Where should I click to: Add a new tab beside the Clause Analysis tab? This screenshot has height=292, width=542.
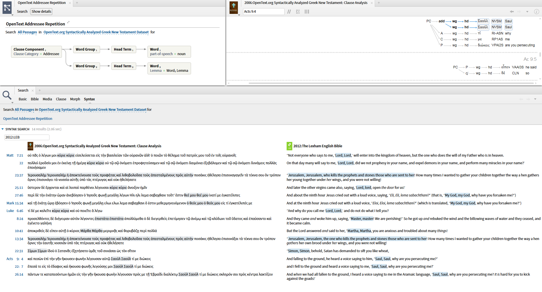(x=379, y=3)
